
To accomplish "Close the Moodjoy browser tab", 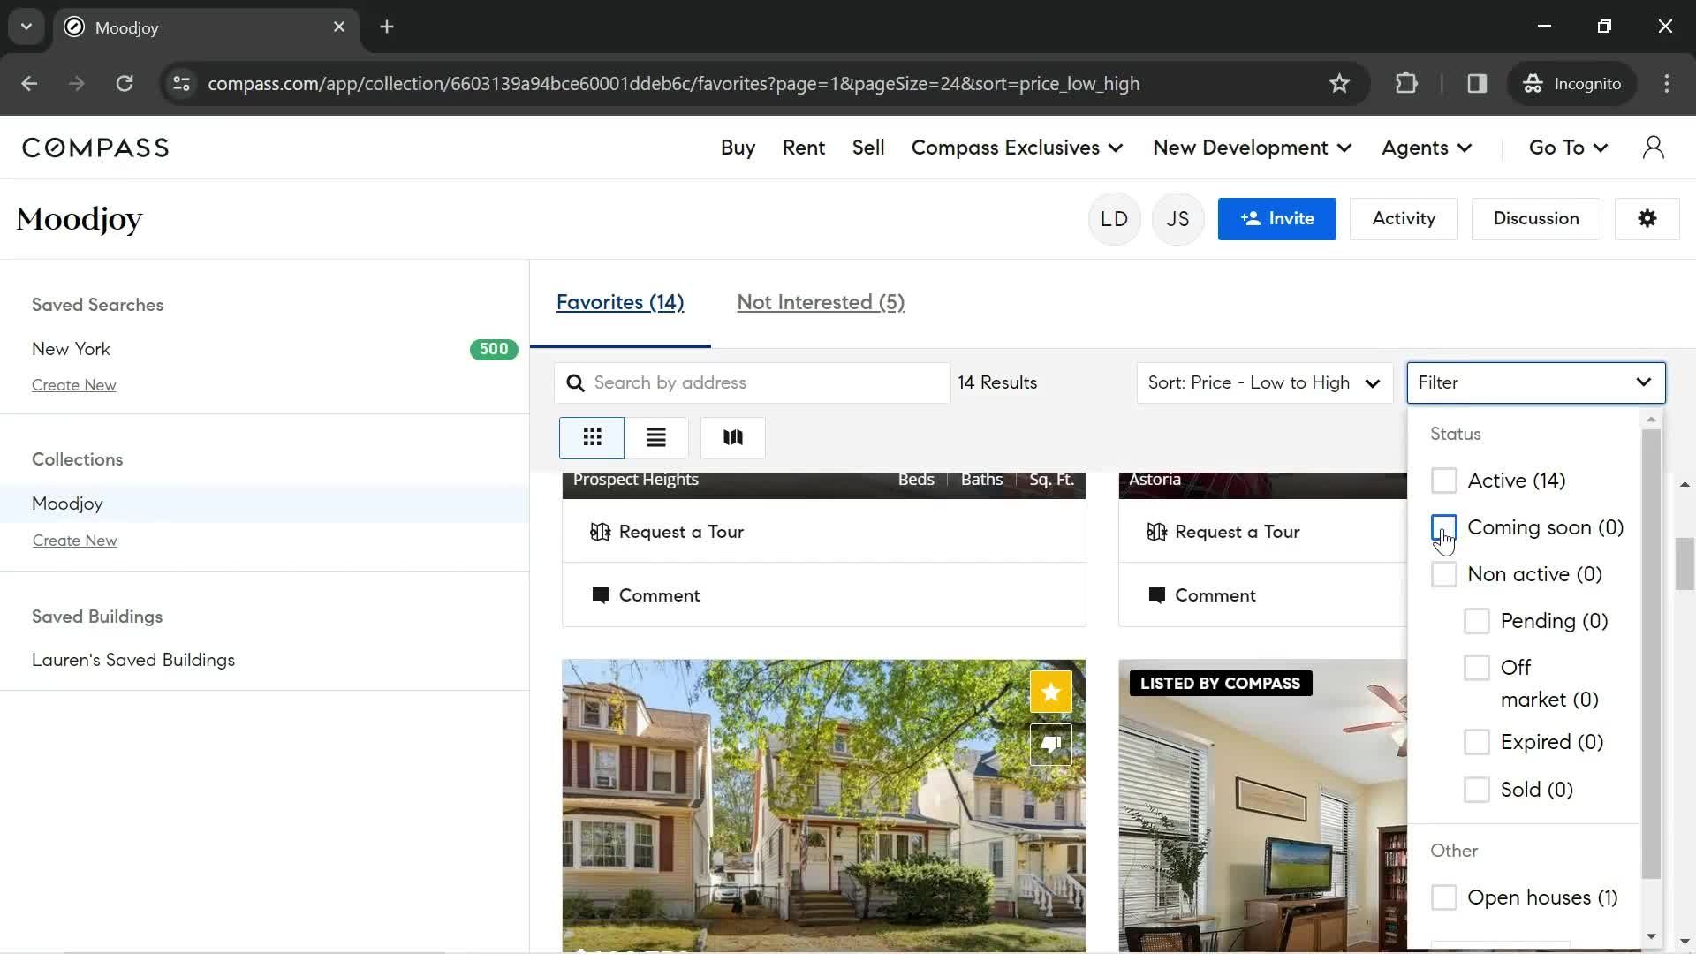I will (x=339, y=26).
